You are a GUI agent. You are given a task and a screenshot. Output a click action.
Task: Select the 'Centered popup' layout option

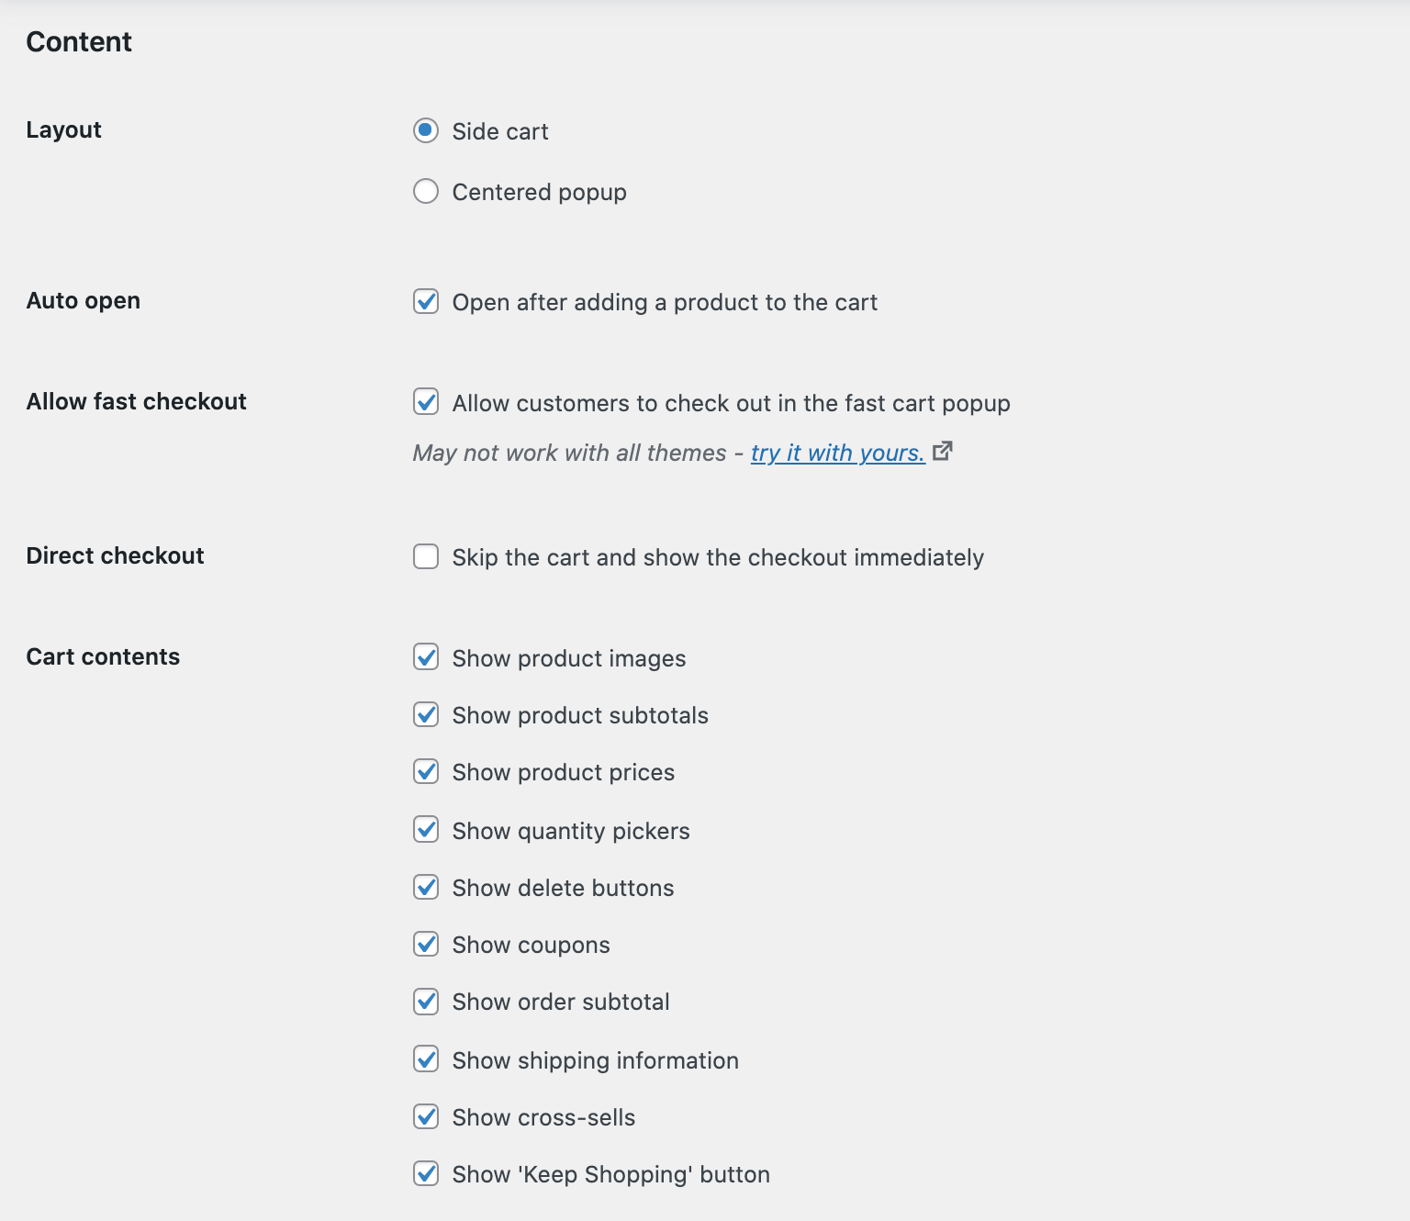pyautogui.click(x=425, y=191)
